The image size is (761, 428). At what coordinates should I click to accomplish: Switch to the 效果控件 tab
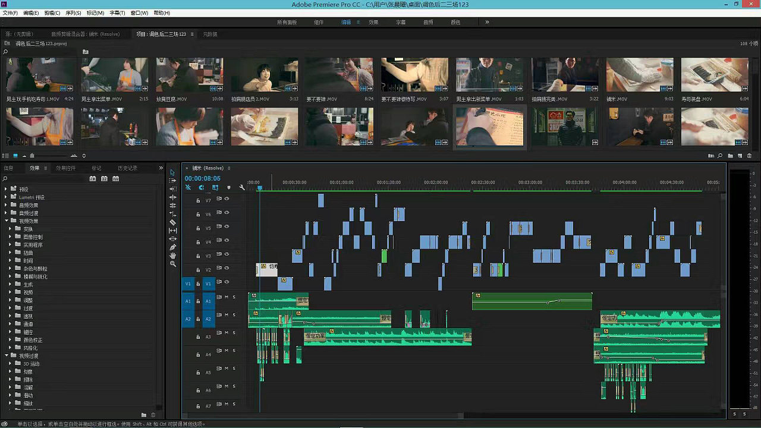65,168
